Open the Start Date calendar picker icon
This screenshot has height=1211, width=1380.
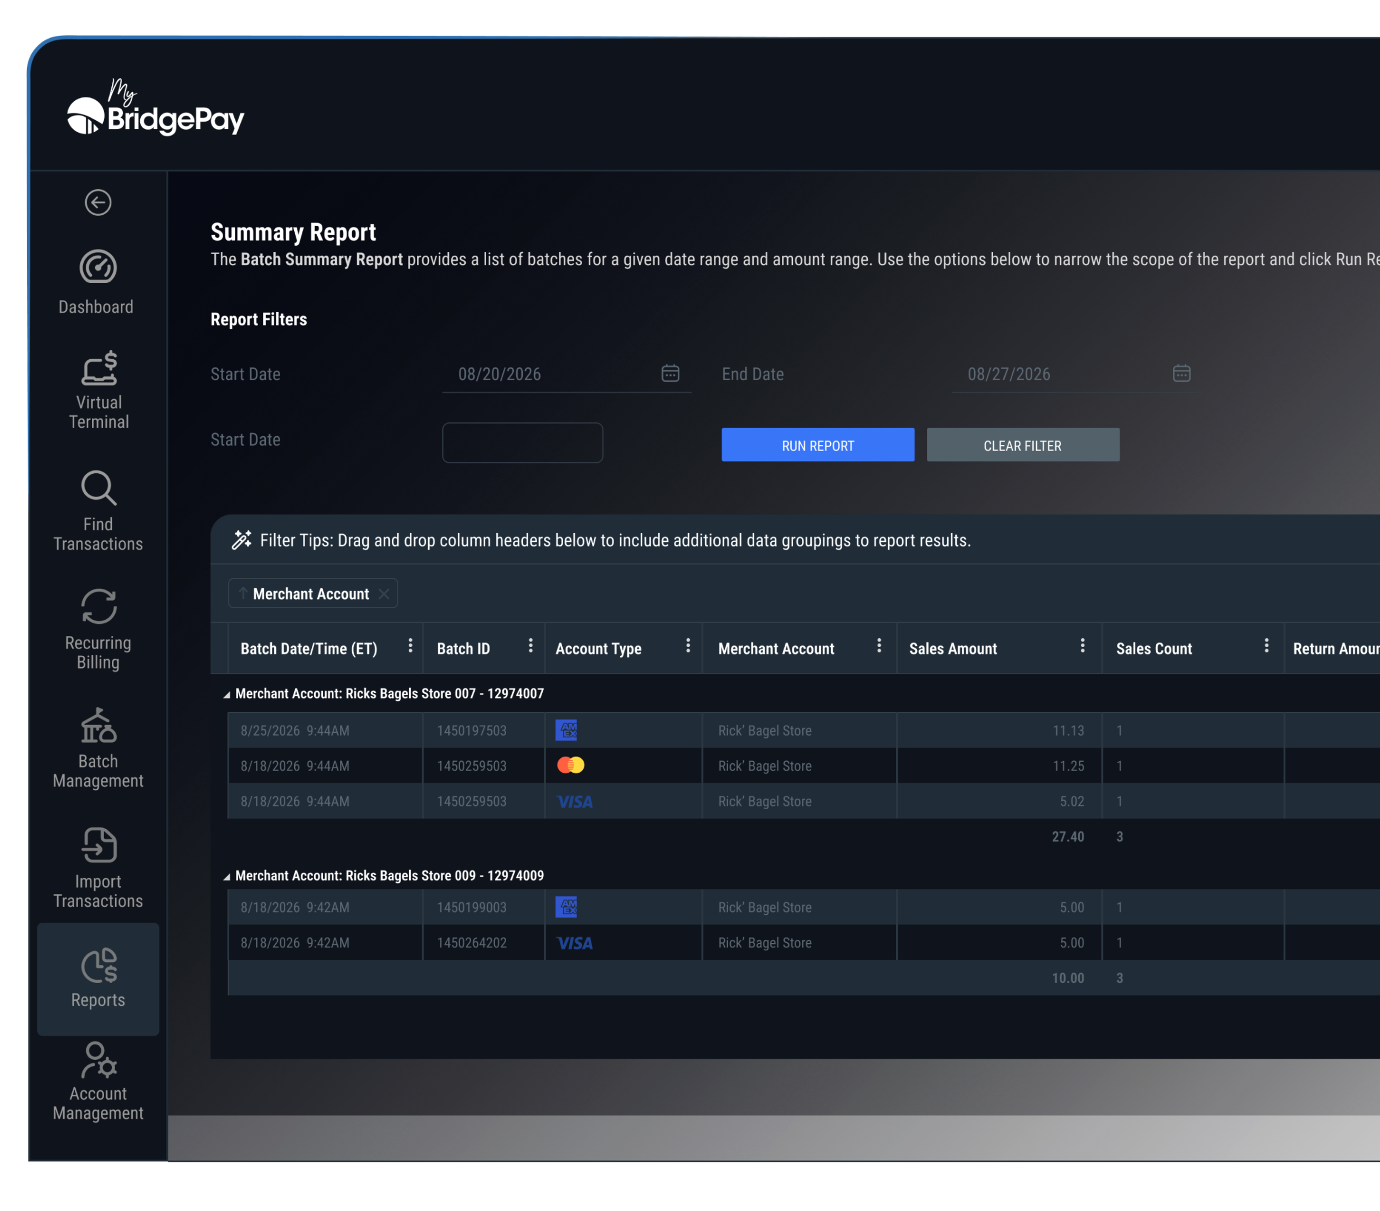pyautogui.click(x=671, y=373)
